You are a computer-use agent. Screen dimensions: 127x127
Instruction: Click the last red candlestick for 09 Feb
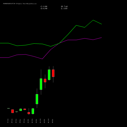pos(53,73)
